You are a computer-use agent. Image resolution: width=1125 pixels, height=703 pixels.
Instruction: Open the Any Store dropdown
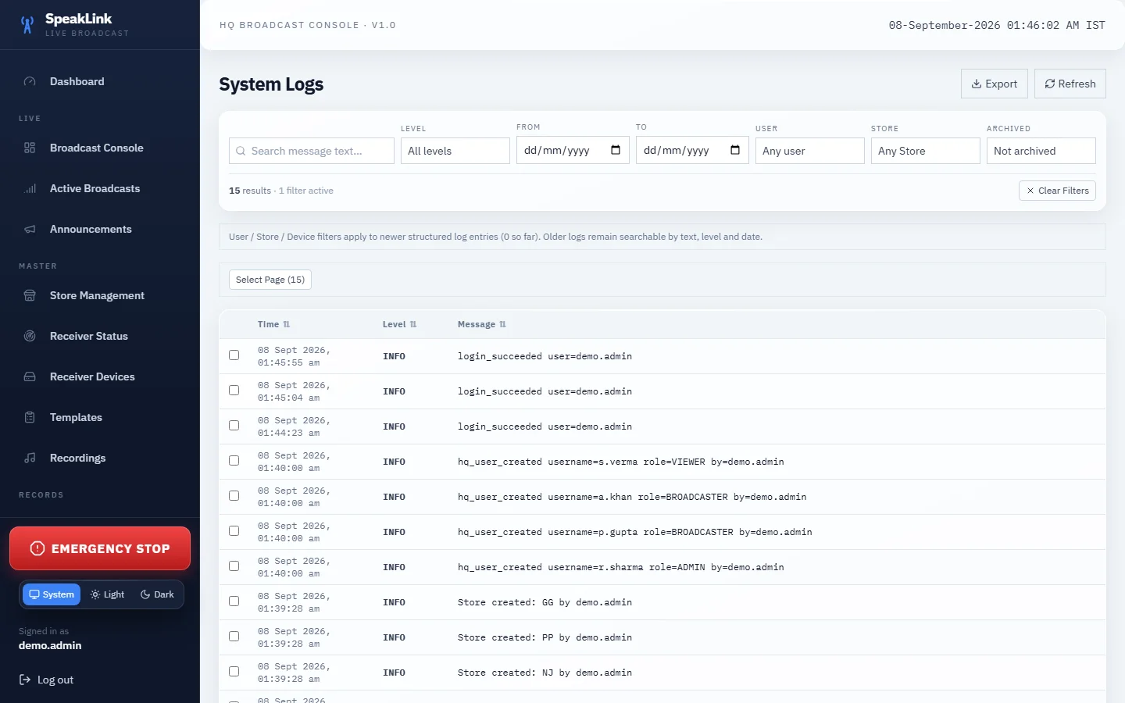(926, 151)
